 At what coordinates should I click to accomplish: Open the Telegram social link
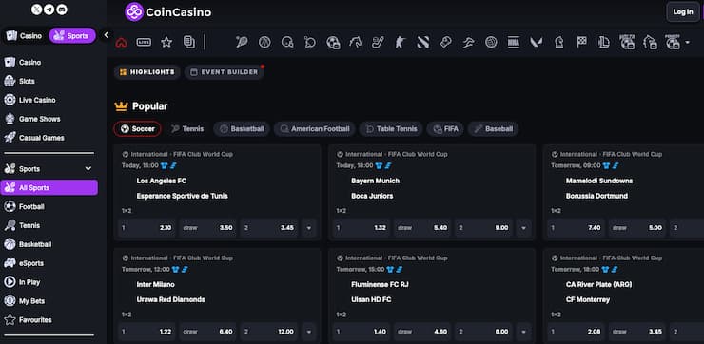click(x=49, y=9)
